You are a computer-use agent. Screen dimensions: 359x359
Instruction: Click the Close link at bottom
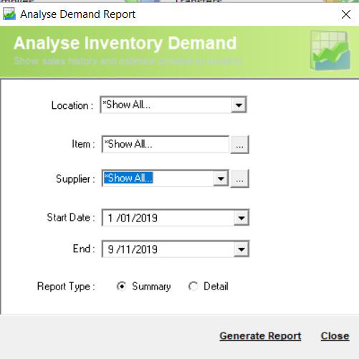coord(335,336)
